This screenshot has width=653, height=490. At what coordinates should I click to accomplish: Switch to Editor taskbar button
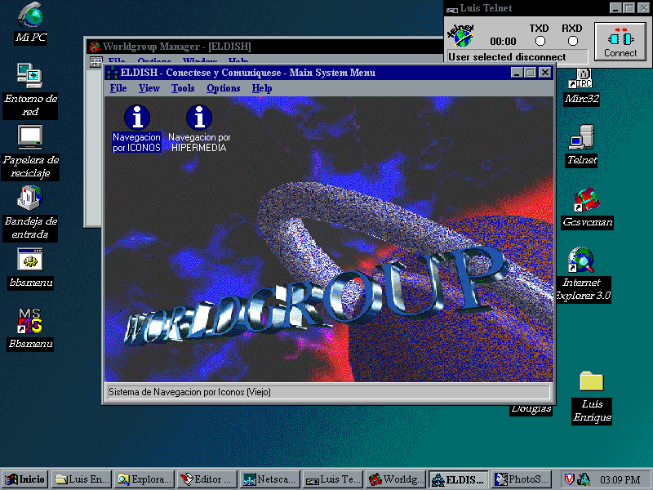point(207,479)
